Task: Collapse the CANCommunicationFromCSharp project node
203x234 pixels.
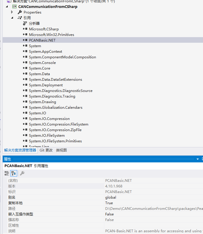Action: click(x=7, y=6)
